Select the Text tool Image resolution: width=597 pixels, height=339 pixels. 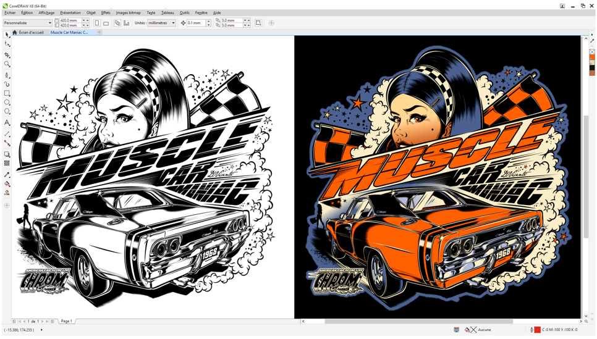(x=7, y=122)
